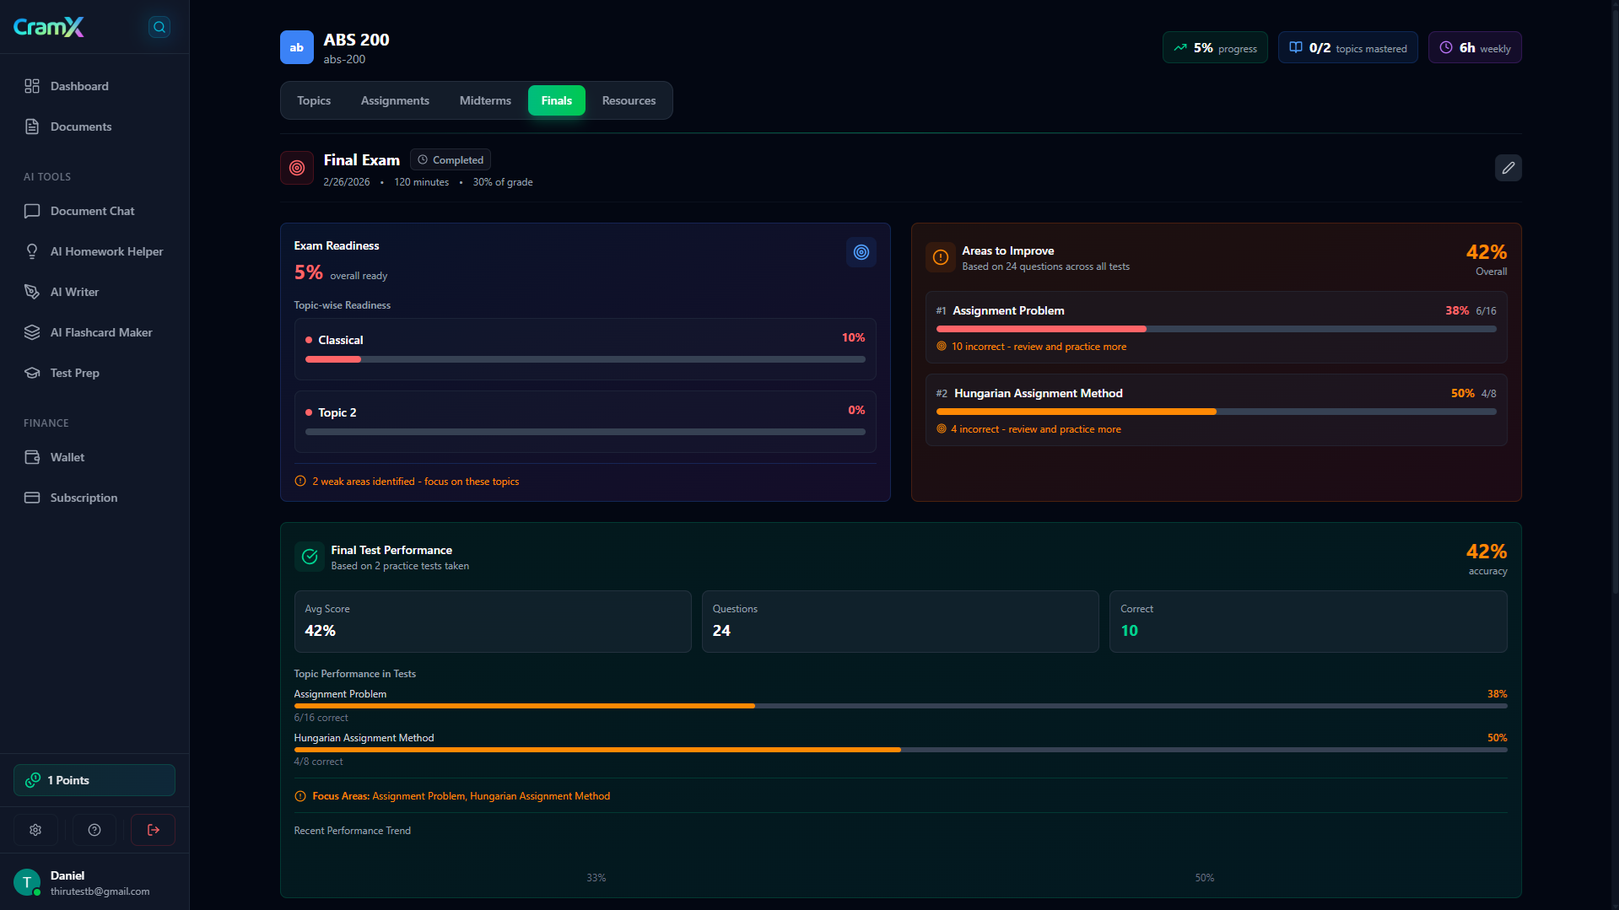Click the Hungarian Assignment Method bar in Areas to Improve
The height and width of the screenshot is (910, 1619).
1217,412
